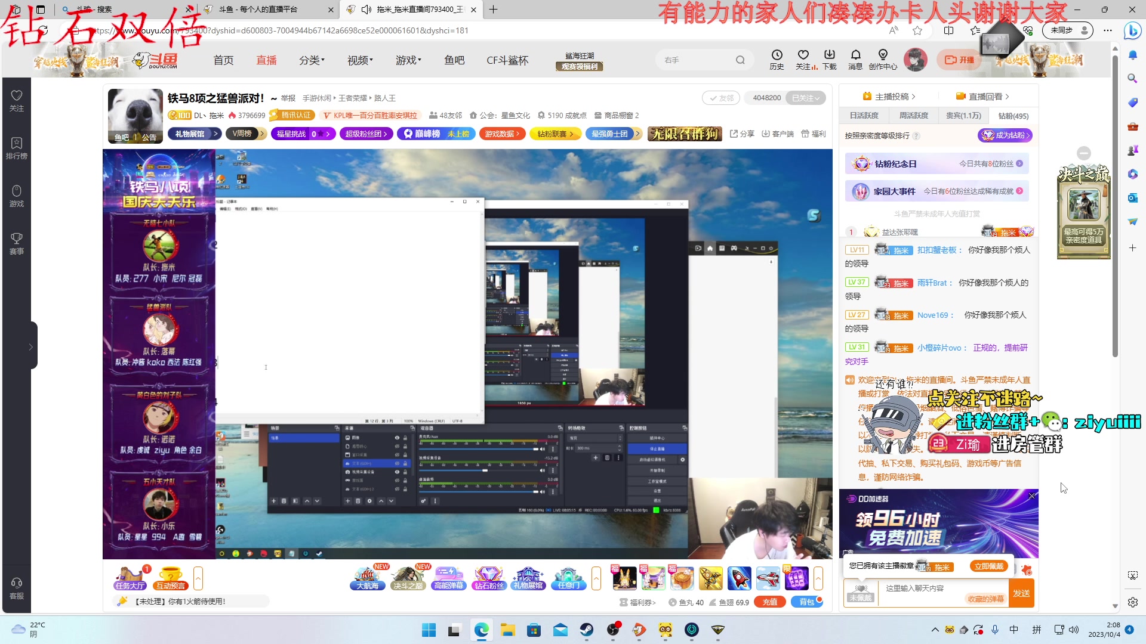This screenshot has width=1146, height=644.
Task: Click the 成为钻粉 button
Action: 1005,135
